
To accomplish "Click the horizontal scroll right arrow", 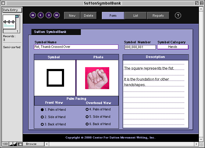I will pos(196,144).
